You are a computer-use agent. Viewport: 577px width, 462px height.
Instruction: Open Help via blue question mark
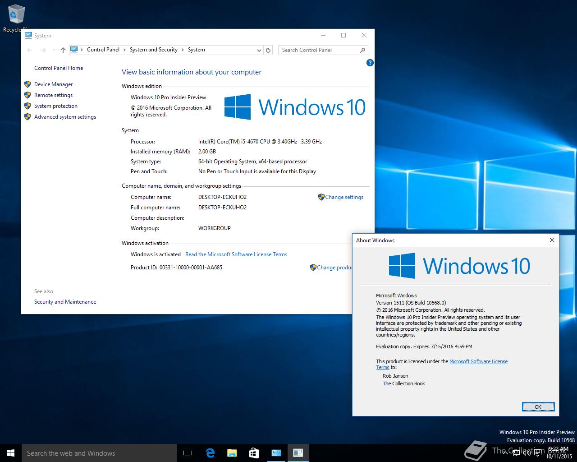pyautogui.click(x=370, y=63)
